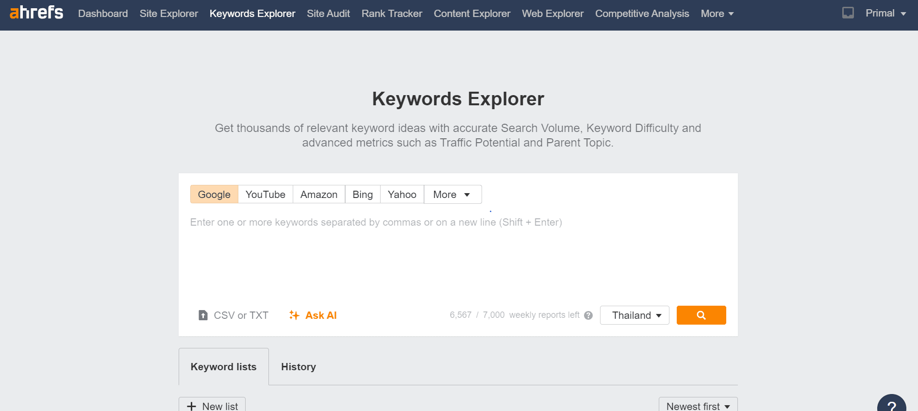Open Competitive Analysis
The width and height of the screenshot is (918, 411).
coord(642,14)
